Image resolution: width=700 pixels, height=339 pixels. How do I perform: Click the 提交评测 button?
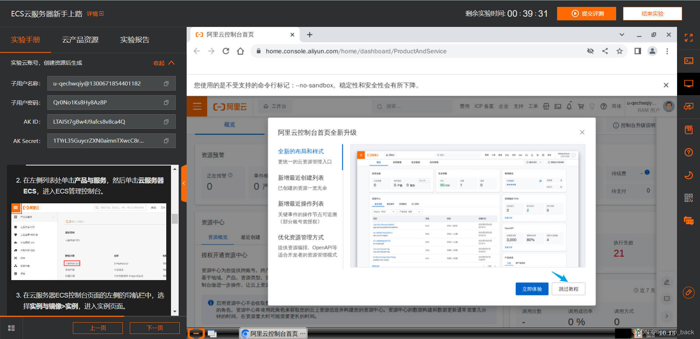point(587,13)
